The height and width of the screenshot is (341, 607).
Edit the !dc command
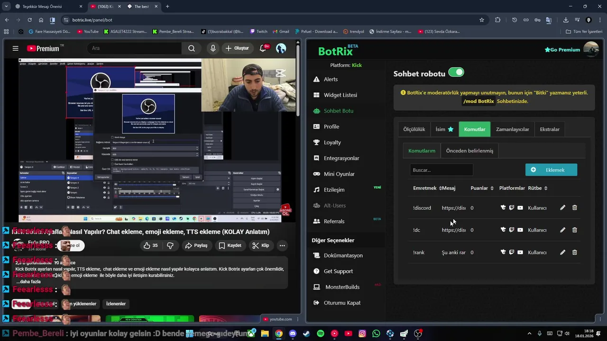(562, 230)
